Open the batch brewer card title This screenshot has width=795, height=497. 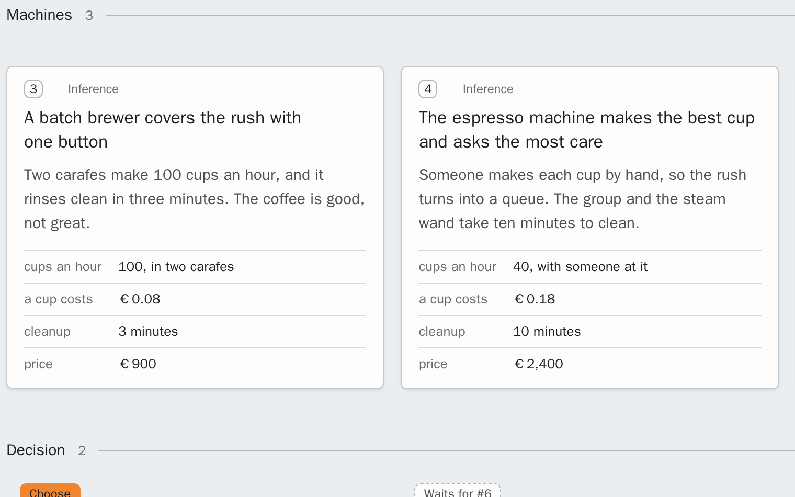[x=163, y=130]
